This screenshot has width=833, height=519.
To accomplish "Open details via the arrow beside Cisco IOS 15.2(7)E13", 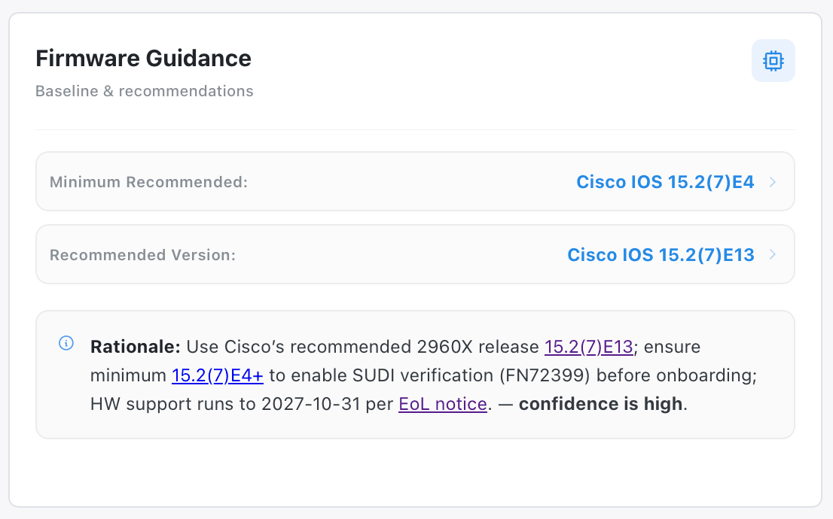I will coord(772,254).
